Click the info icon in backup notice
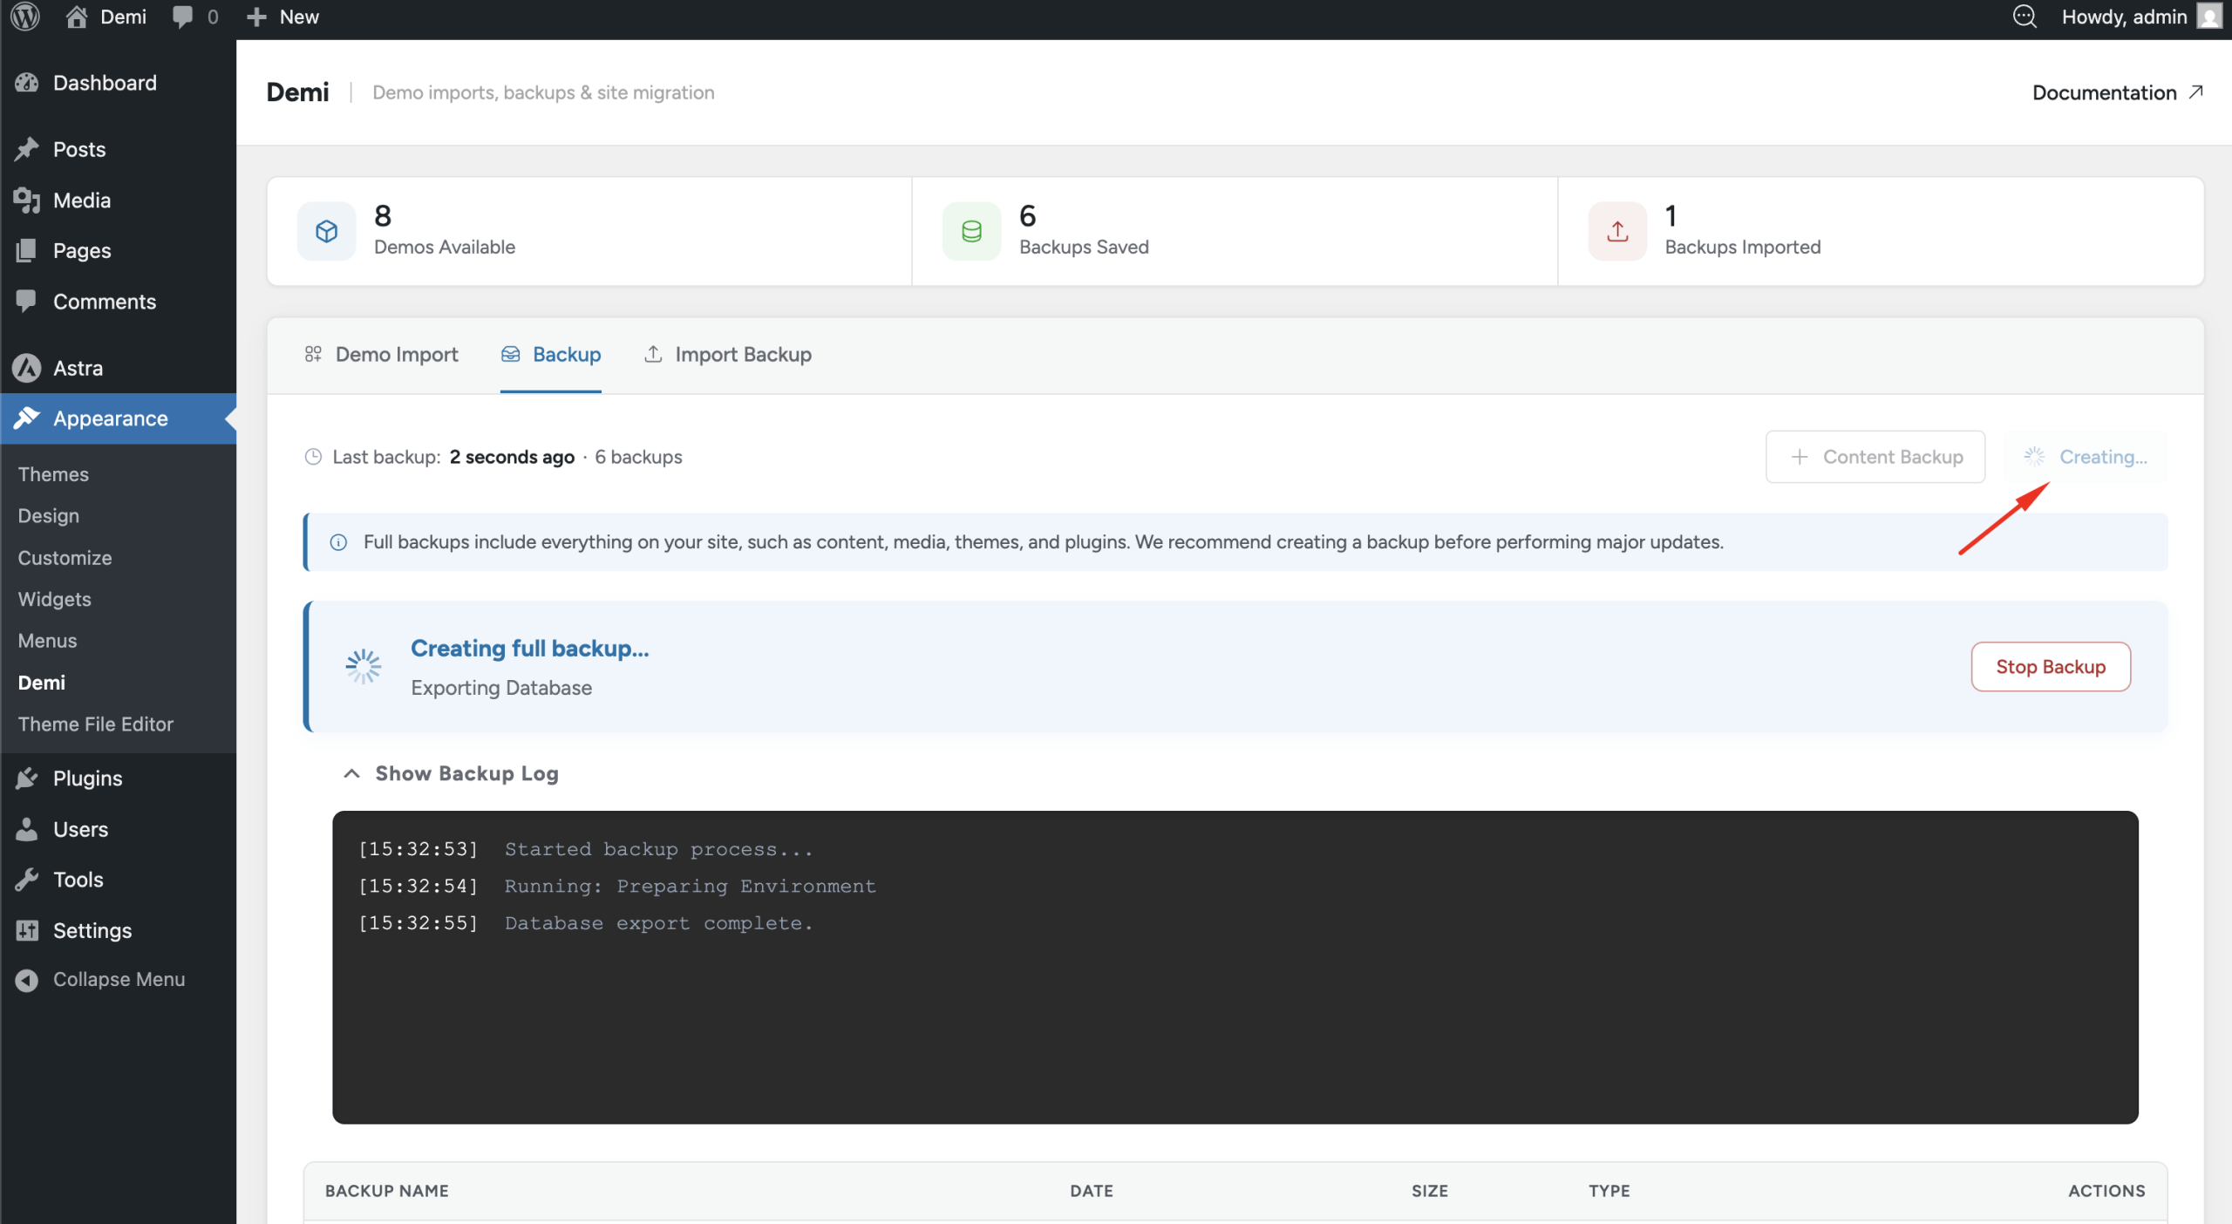This screenshot has width=2232, height=1224. [x=338, y=542]
